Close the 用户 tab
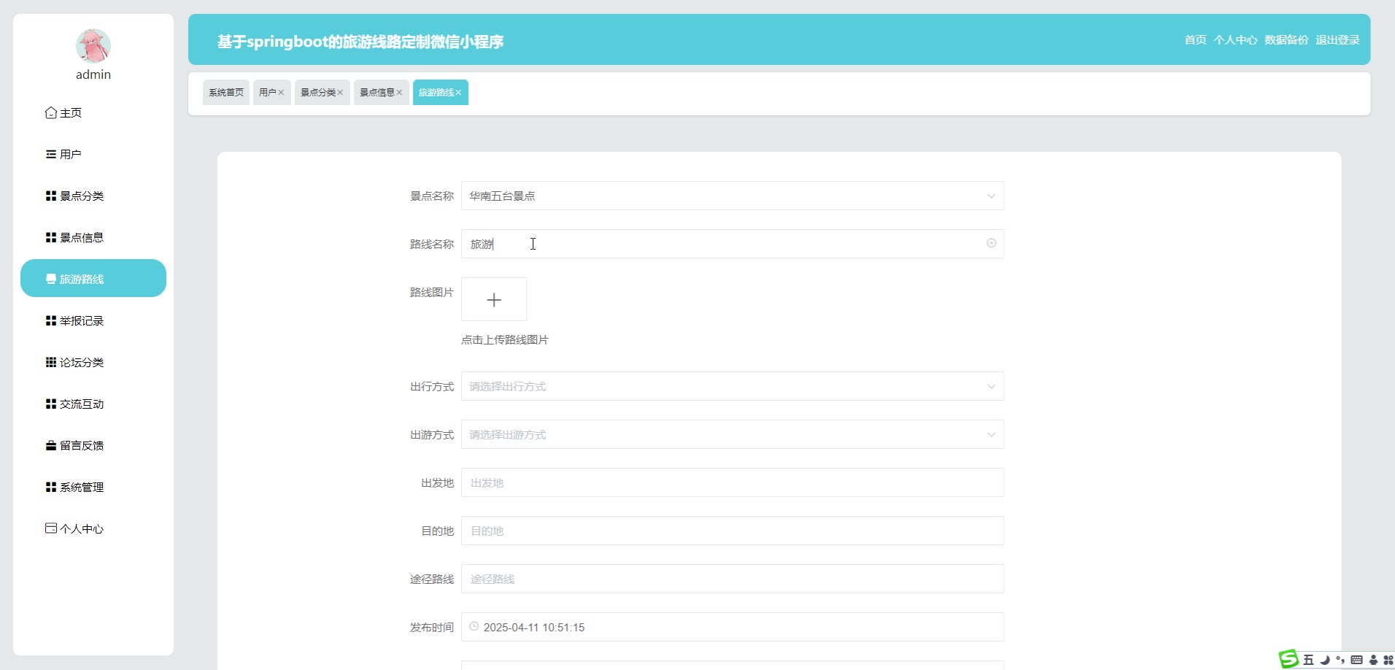The width and height of the screenshot is (1395, 670). coord(281,93)
